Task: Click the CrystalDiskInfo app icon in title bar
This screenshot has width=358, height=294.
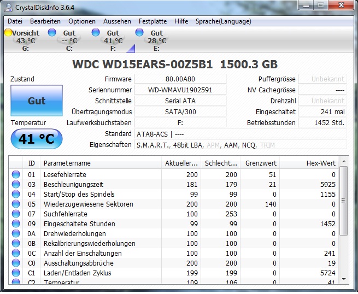Action: click(x=9, y=7)
